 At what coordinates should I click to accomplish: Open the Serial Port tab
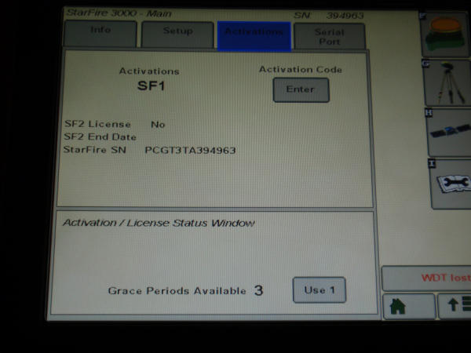point(330,36)
